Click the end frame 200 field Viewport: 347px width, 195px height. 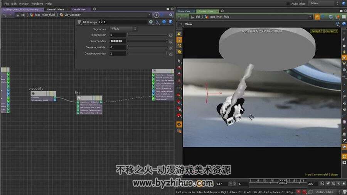pyautogui.click(x=313, y=184)
